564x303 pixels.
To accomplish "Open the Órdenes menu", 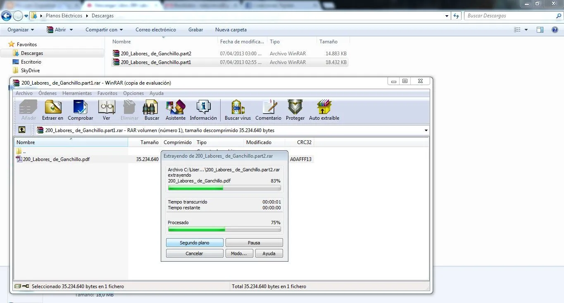I will click(x=48, y=93).
